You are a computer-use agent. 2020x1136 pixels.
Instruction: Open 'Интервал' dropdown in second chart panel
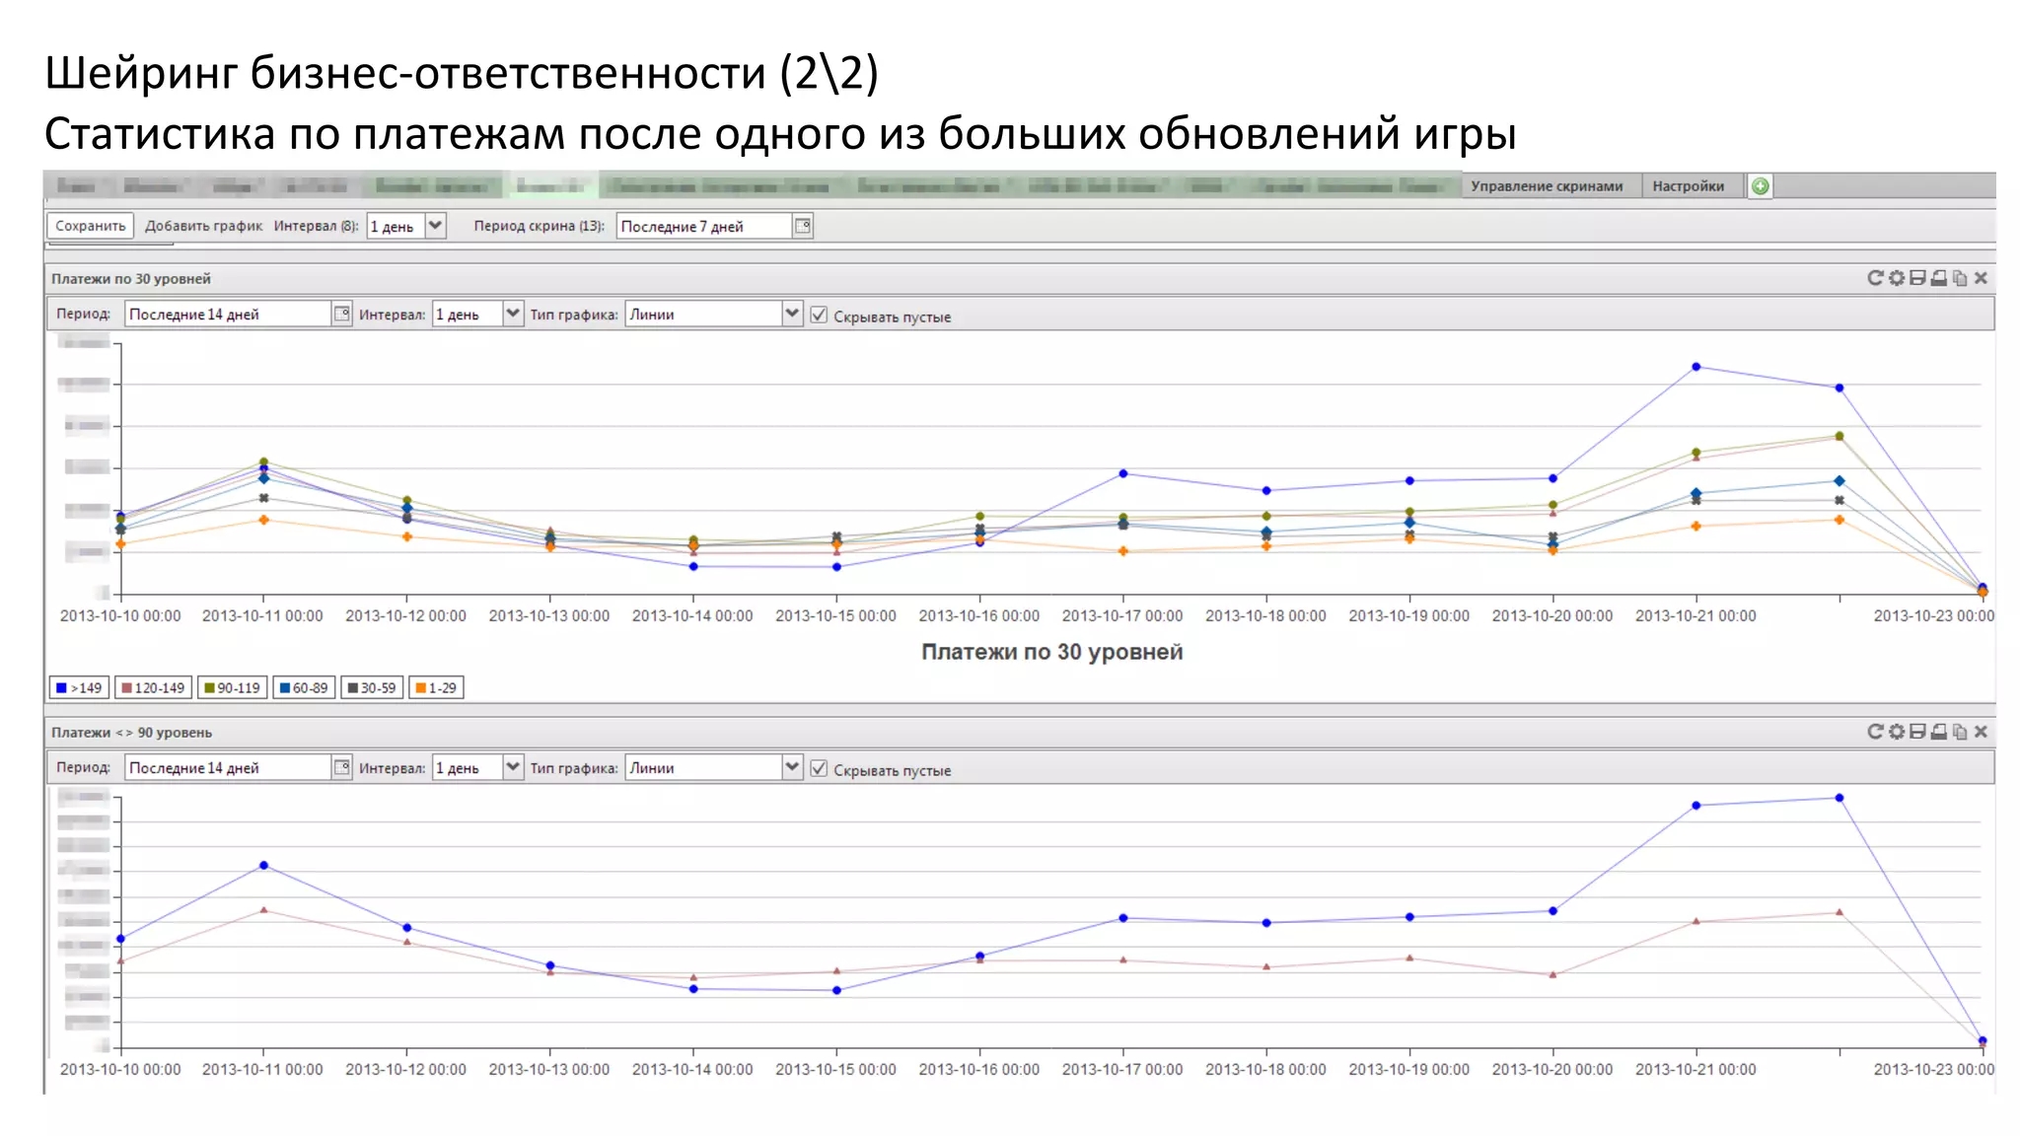[x=513, y=767]
